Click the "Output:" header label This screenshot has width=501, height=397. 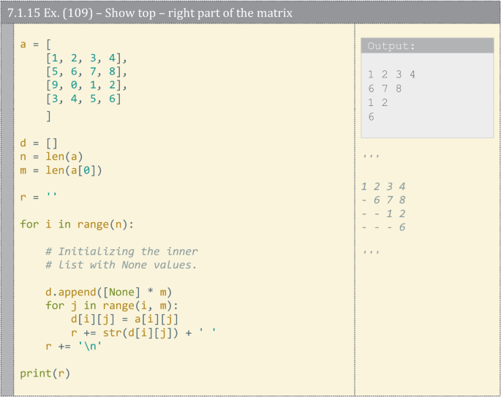(391, 46)
